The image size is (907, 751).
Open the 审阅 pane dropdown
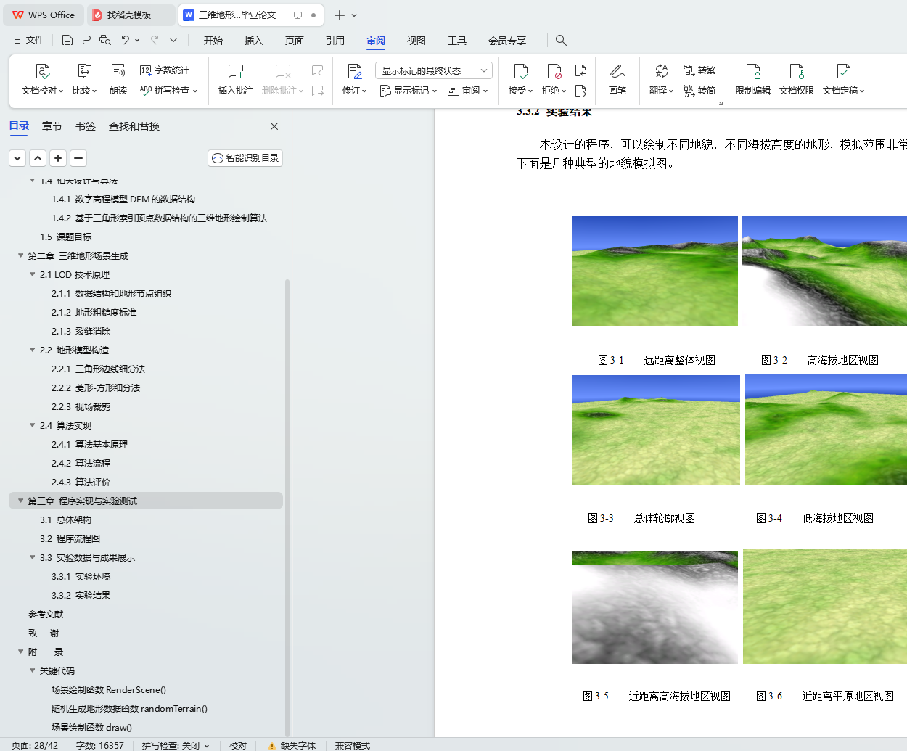[x=468, y=91]
